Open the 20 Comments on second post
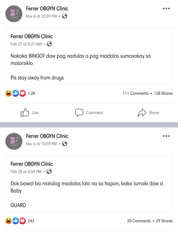The height and width of the screenshot is (232, 178). tap(139, 221)
